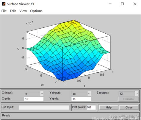Click the X (input): label

pos(7,93)
